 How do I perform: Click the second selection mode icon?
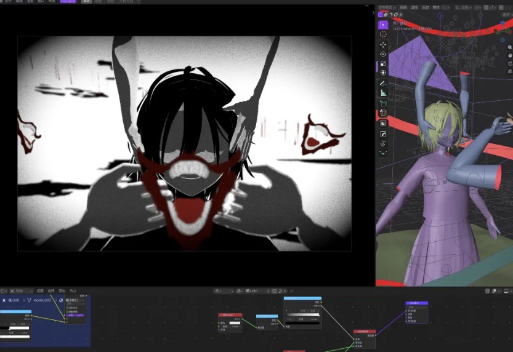click(386, 14)
